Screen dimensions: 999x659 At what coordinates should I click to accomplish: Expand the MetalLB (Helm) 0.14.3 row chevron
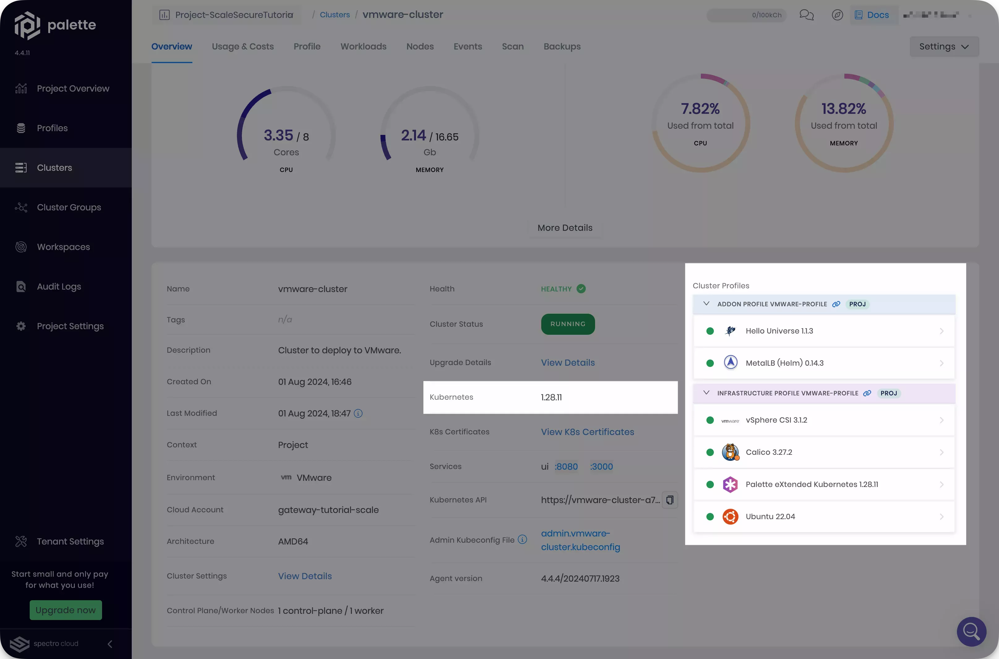941,363
